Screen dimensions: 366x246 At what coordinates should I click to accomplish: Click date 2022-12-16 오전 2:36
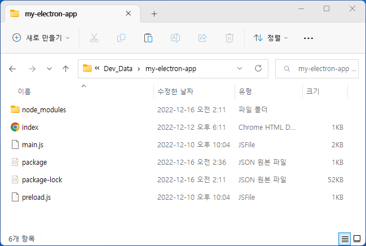tap(192, 162)
